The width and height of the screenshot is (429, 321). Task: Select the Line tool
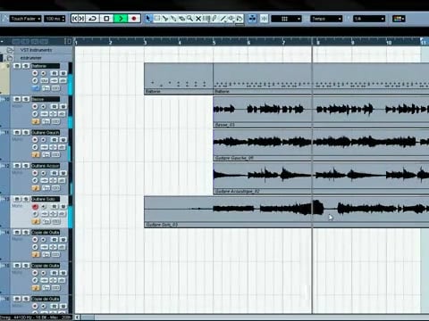coord(223,19)
